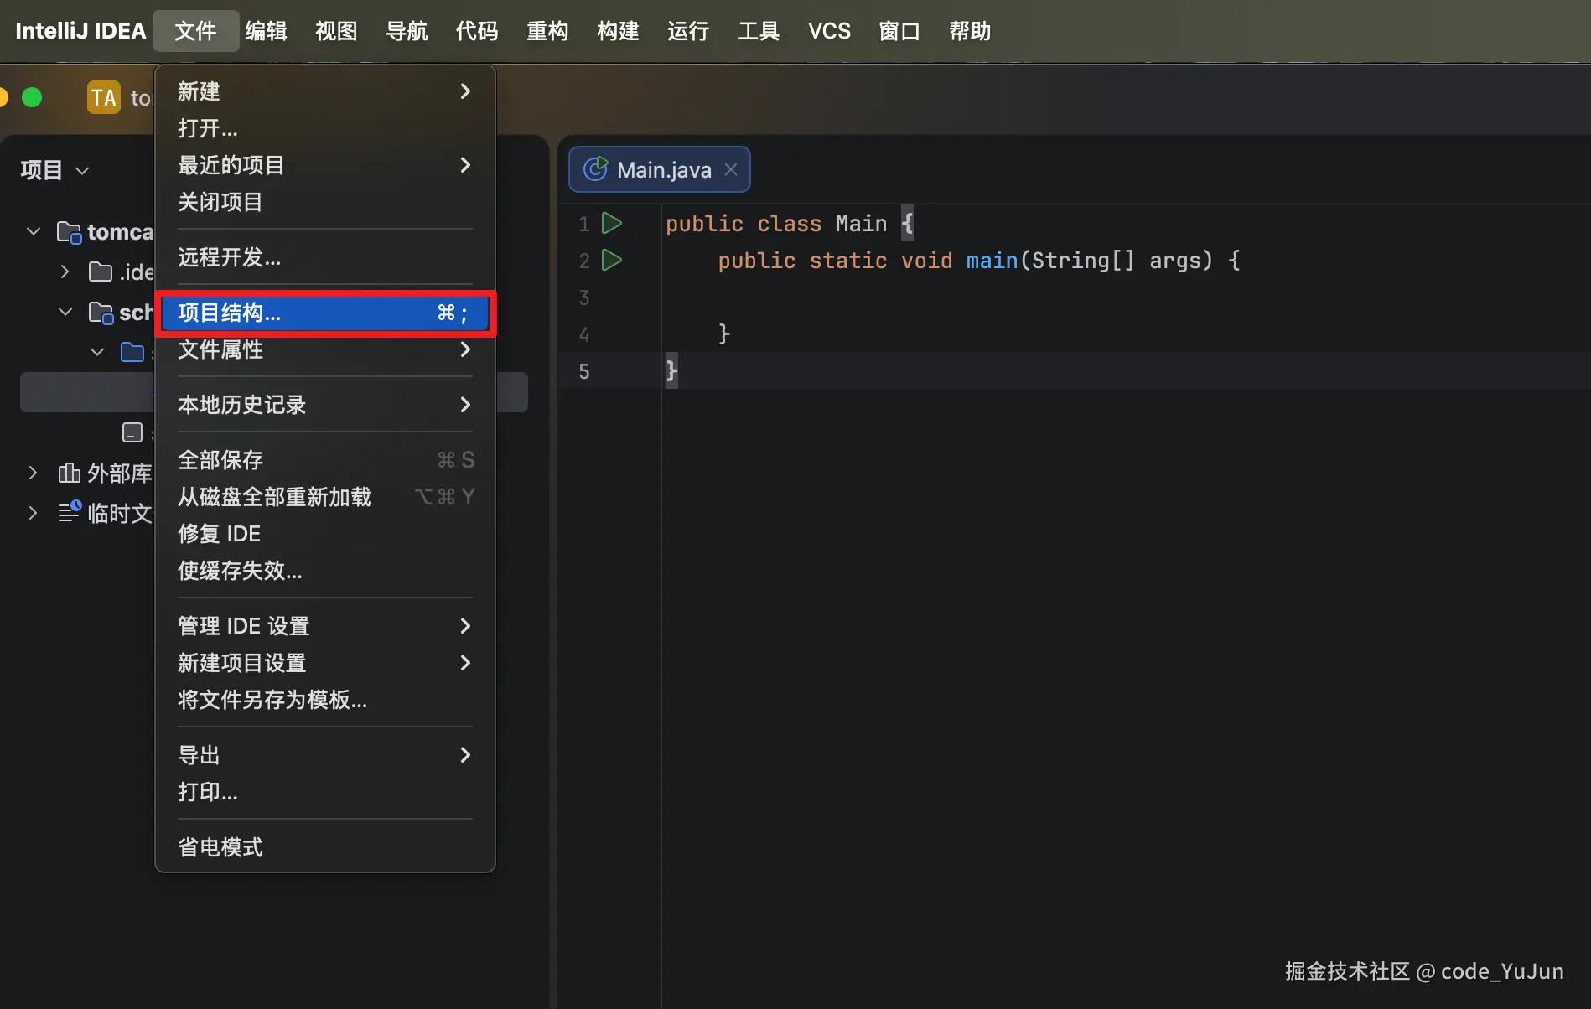Click the 文件 menu in menu bar
The height and width of the screenshot is (1009, 1591).
tap(195, 31)
